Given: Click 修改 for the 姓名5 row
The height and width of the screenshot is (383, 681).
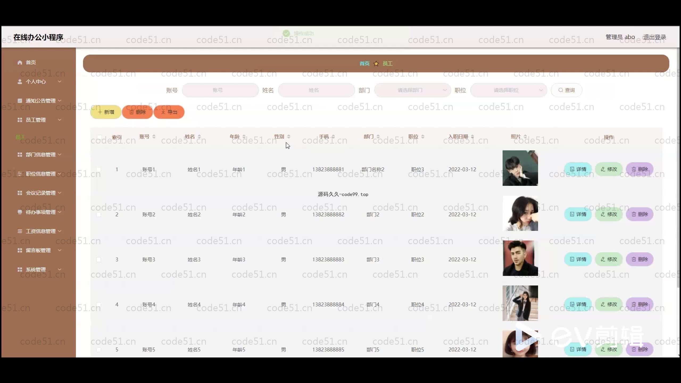Looking at the screenshot, I should (609, 349).
